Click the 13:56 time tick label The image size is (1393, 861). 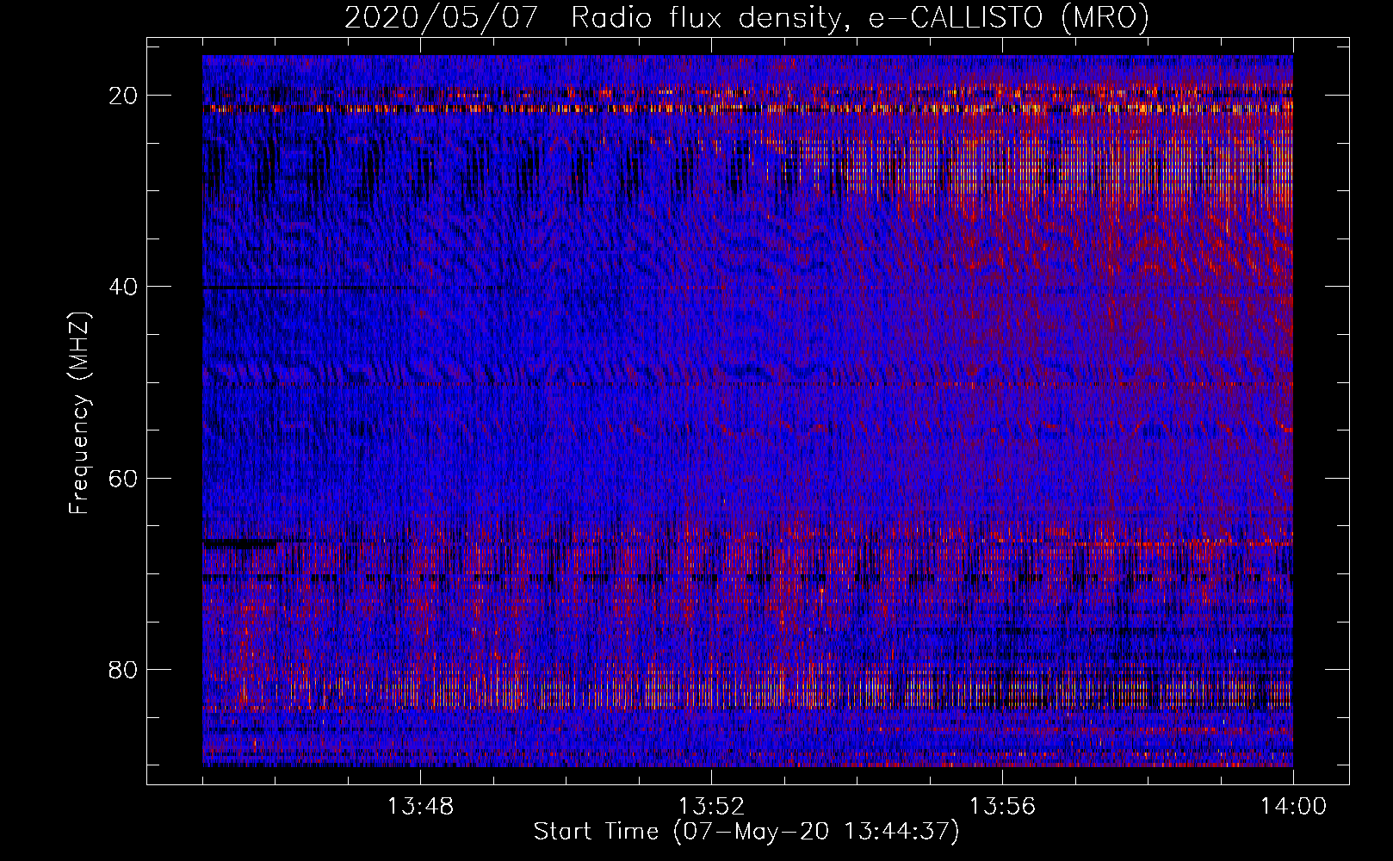pos(1002,807)
